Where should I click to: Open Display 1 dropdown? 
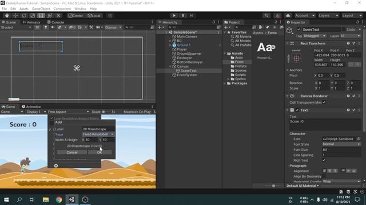(36, 112)
